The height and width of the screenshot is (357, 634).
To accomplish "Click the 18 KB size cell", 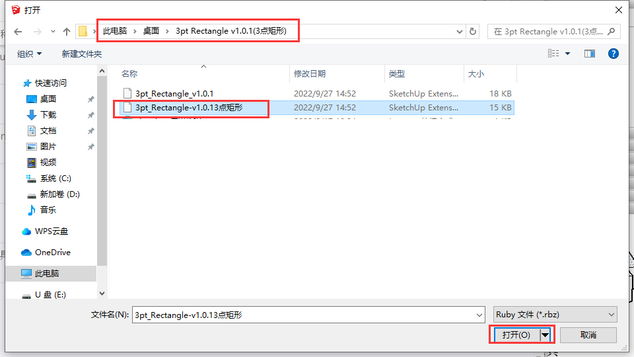I will click(500, 93).
